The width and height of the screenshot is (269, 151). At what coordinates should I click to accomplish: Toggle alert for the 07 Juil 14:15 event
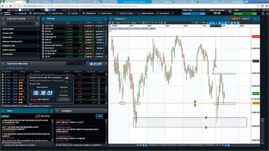pos(99,91)
